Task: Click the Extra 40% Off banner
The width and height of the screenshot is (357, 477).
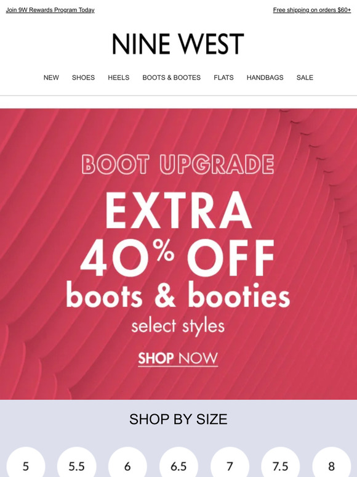Action: pyautogui.click(x=178, y=254)
